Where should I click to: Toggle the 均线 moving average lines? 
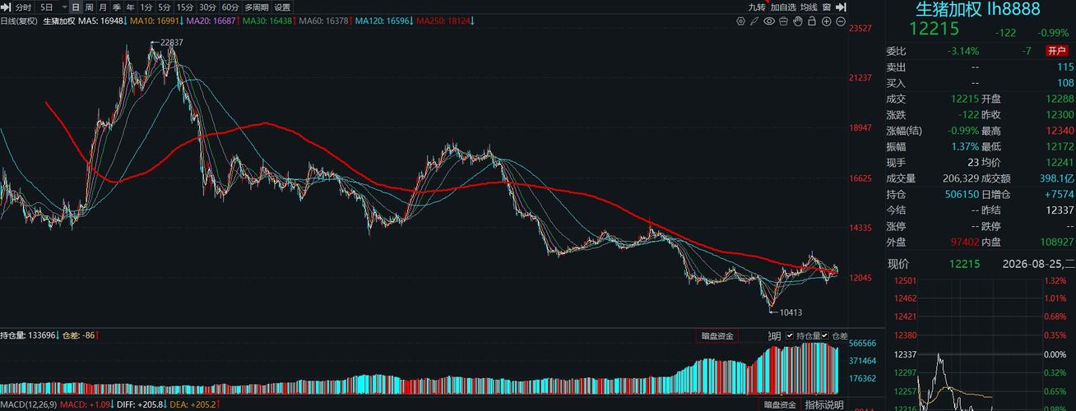809,7
